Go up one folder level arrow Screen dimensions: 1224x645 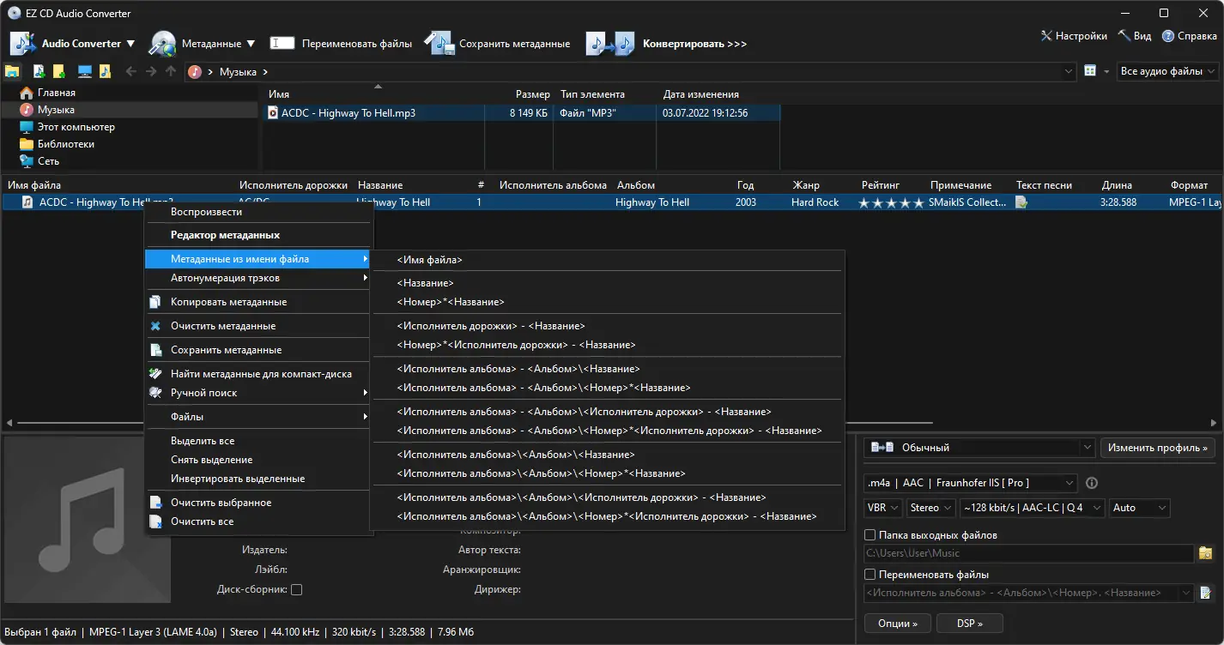tap(171, 71)
